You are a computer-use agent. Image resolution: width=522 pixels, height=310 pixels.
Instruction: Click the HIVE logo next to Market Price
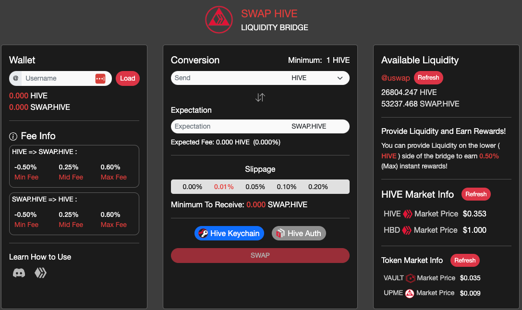pyautogui.click(x=408, y=214)
